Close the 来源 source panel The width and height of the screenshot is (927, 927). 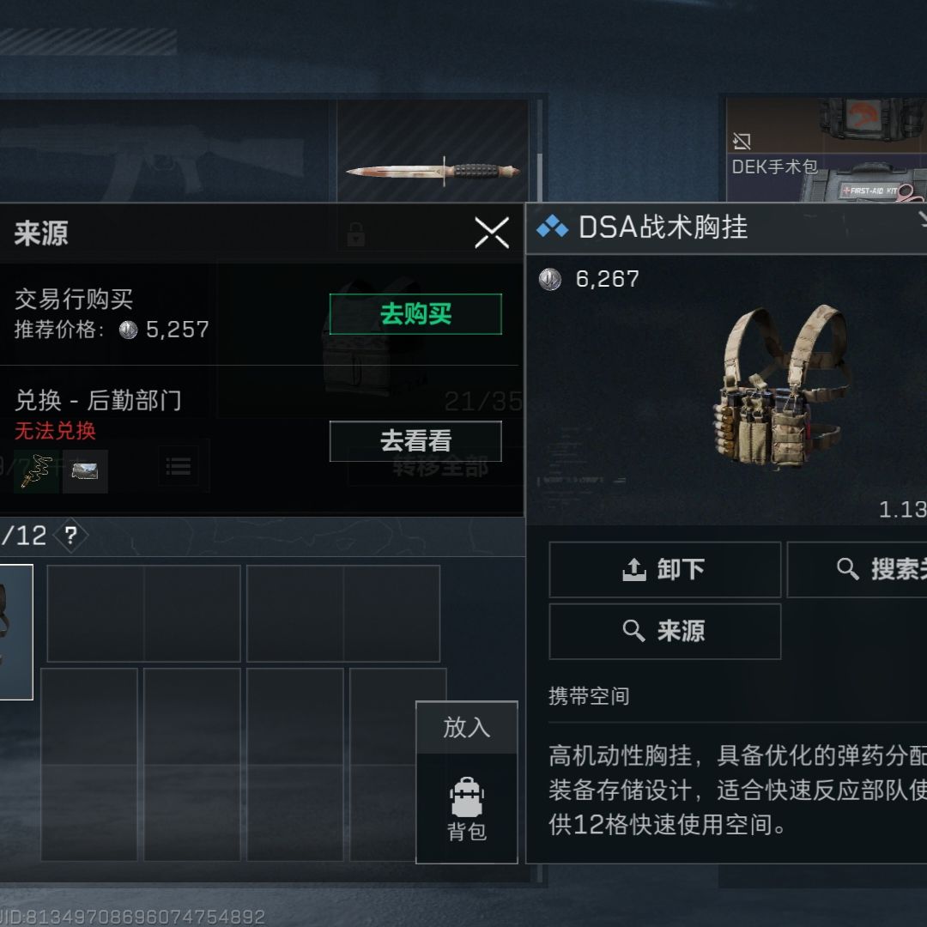pyautogui.click(x=492, y=233)
